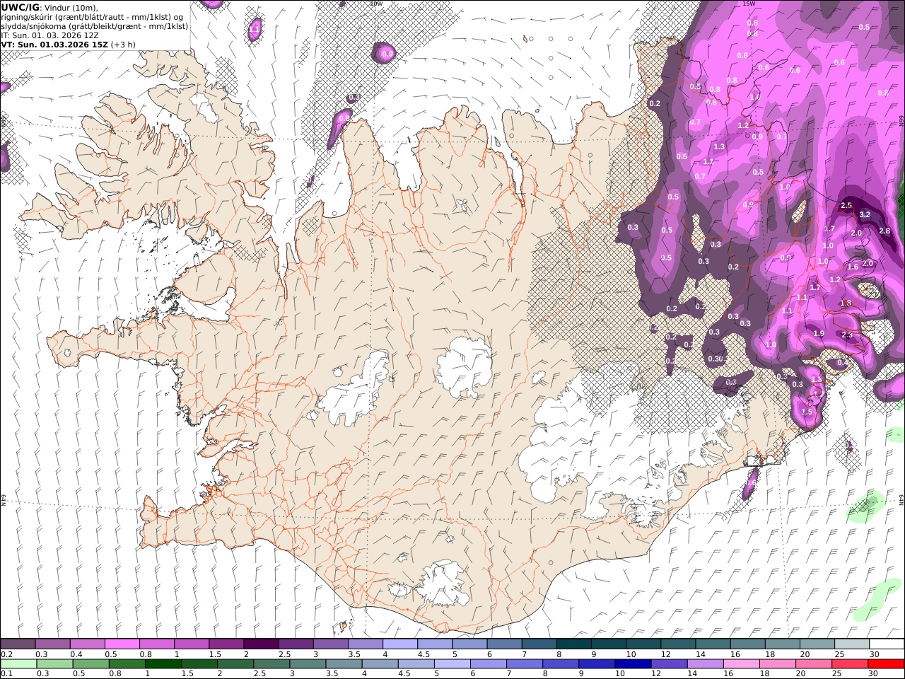Screen dimensions: 905x679
Task: Click the white snow-legend swatch after the 30 label
Action: pos(887,644)
